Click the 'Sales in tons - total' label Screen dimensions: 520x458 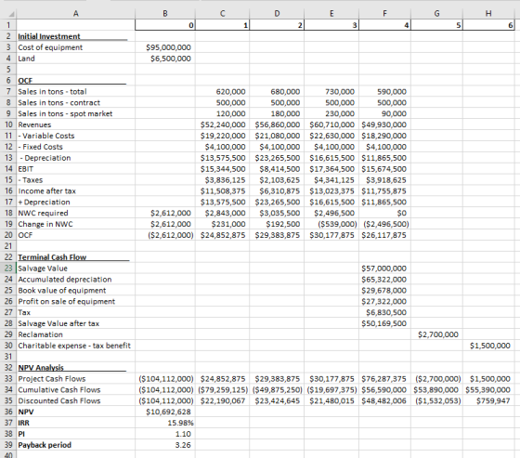(52, 91)
